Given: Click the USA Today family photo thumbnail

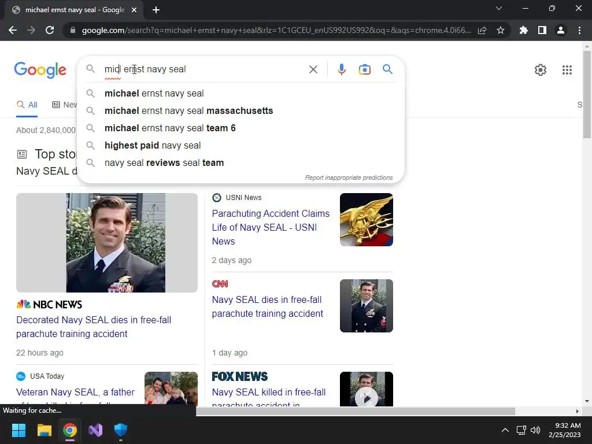Looking at the screenshot, I should [171, 388].
